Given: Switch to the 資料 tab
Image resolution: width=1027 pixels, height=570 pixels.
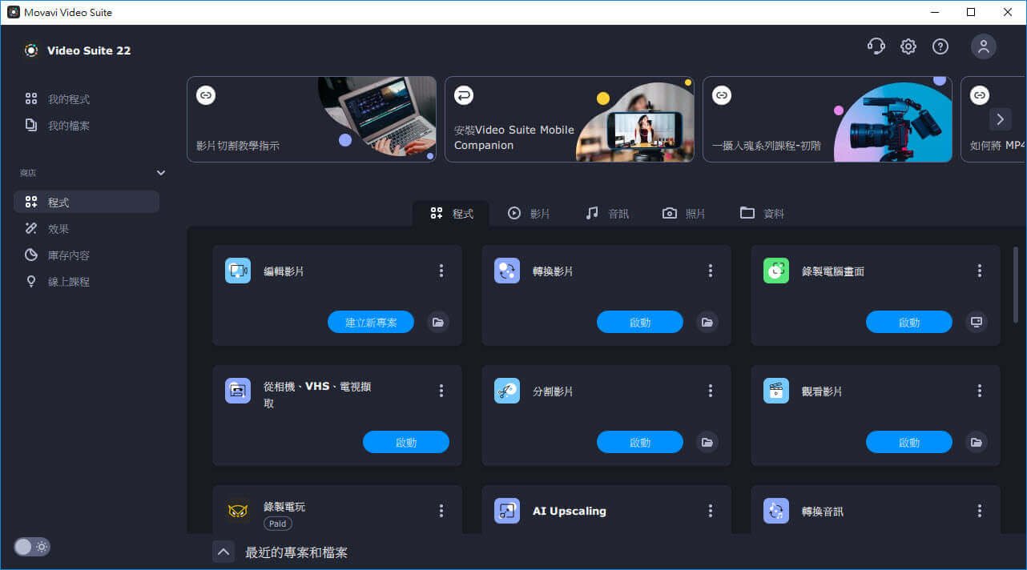Looking at the screenshot, I should [x=762, y=214].
